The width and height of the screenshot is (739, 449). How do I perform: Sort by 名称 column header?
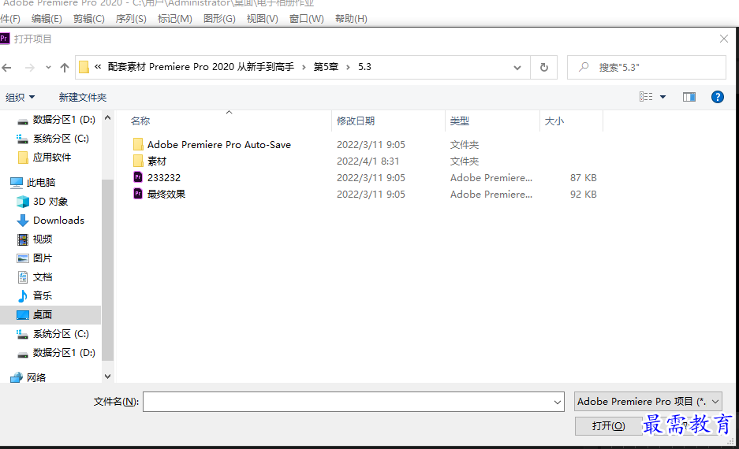pyautogui.click(x=140, y=121)
